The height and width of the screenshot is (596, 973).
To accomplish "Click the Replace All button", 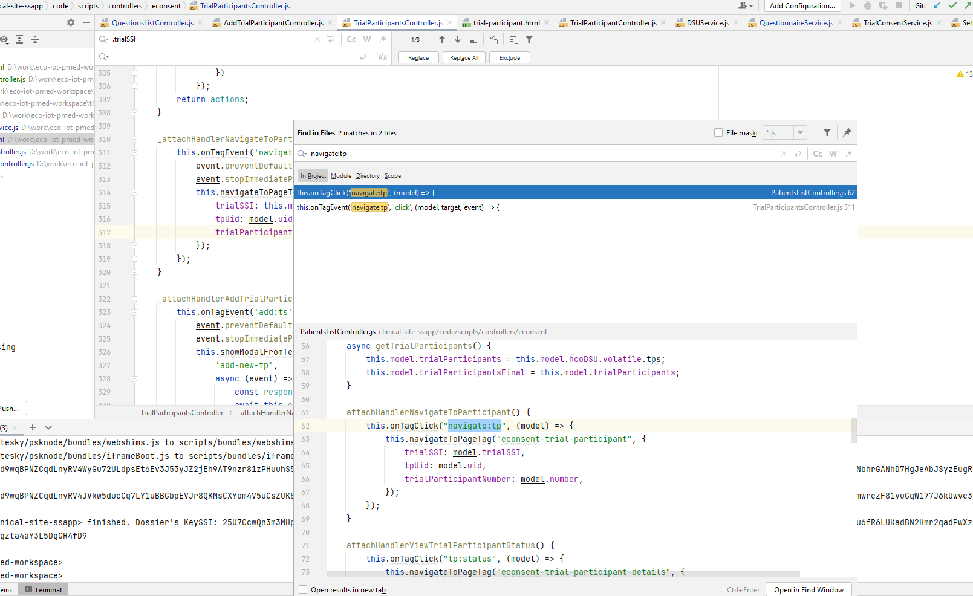I will pyautogui.click(x=464, y=57).
